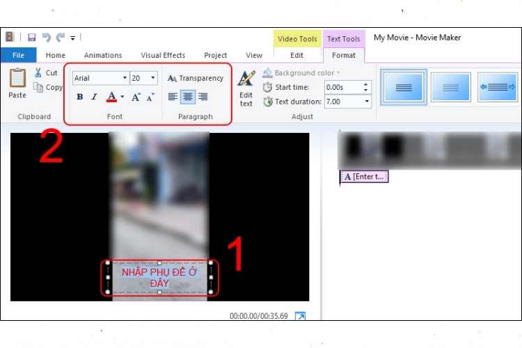Increase font size with grow icon
522x348 pixels.
click(x=136, y=97)
